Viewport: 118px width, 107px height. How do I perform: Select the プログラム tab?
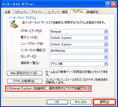click(x=78, y=12)
